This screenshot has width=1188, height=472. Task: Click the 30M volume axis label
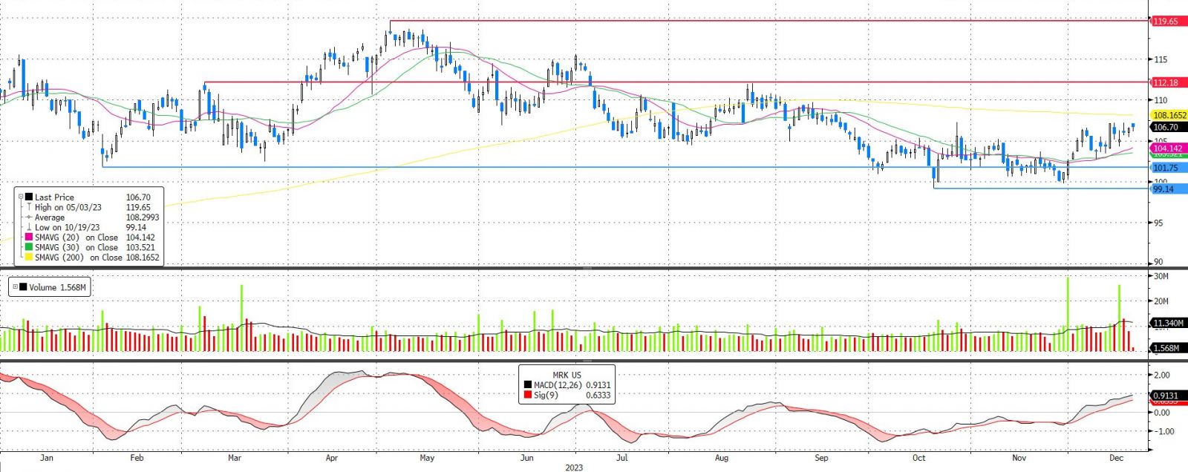pyautogui.click(x=1161, y=276)
